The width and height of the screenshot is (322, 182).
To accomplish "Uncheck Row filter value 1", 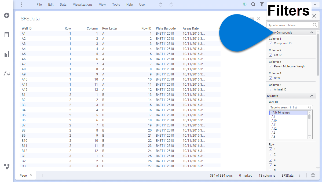I will point(270,149).
